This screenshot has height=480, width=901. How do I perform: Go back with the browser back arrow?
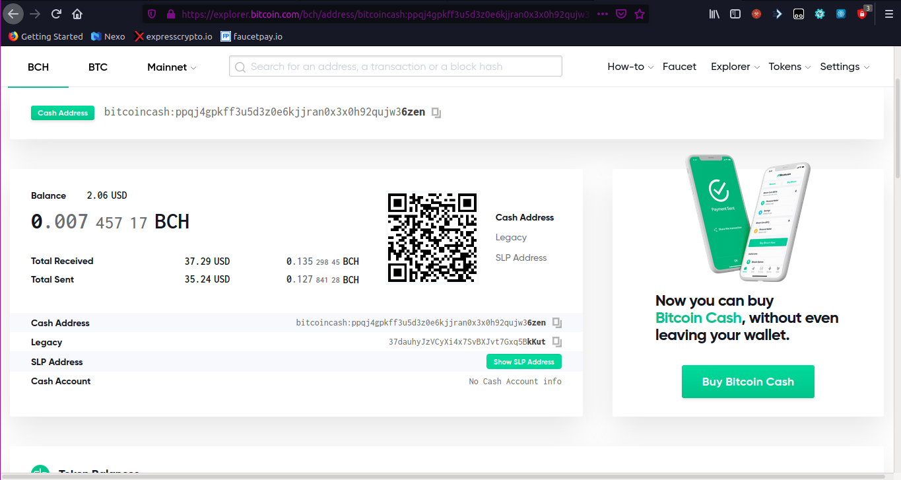(13, 13)
